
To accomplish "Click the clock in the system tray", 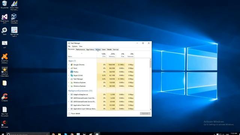I will (234, 134).
